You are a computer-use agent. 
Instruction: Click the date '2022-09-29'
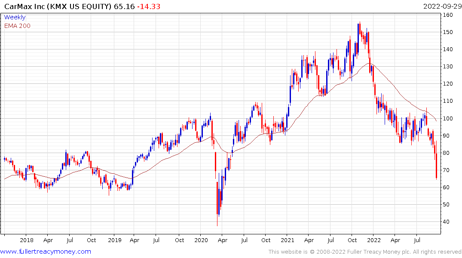(442, 6)
